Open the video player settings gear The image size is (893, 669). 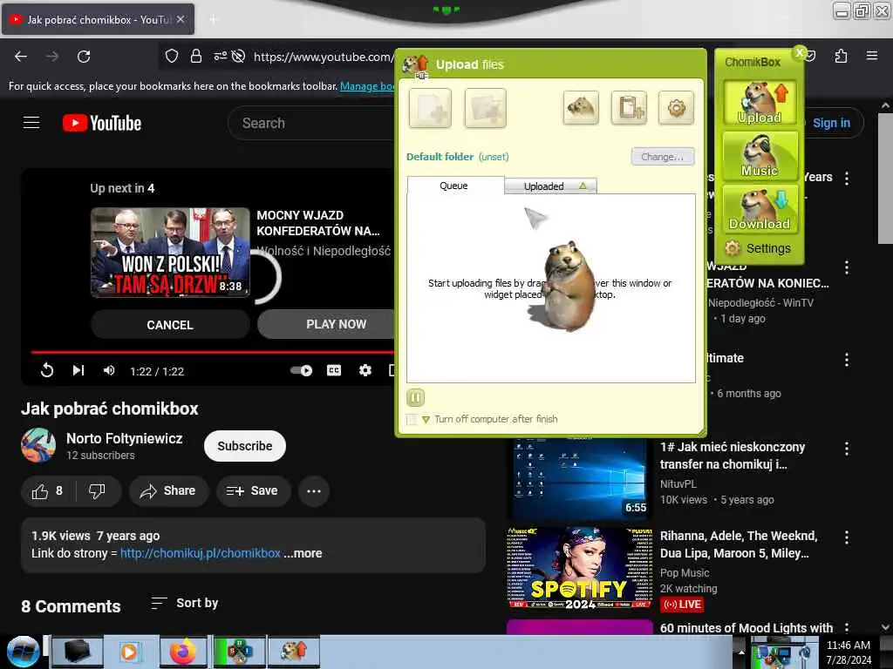point(365,371)
